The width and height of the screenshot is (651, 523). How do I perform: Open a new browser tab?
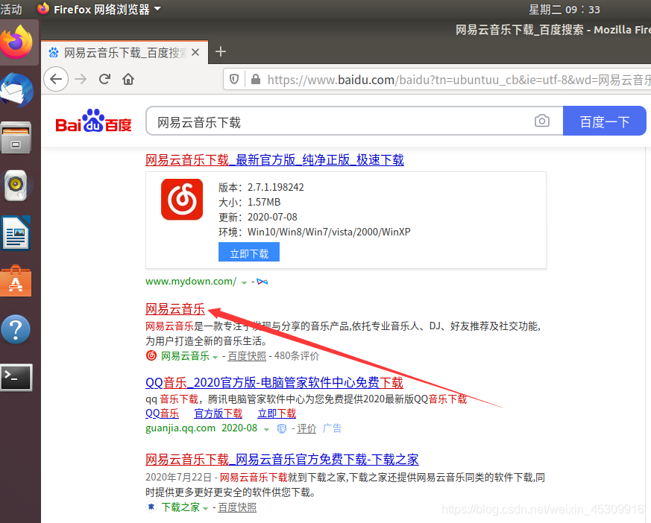point(221,52)
